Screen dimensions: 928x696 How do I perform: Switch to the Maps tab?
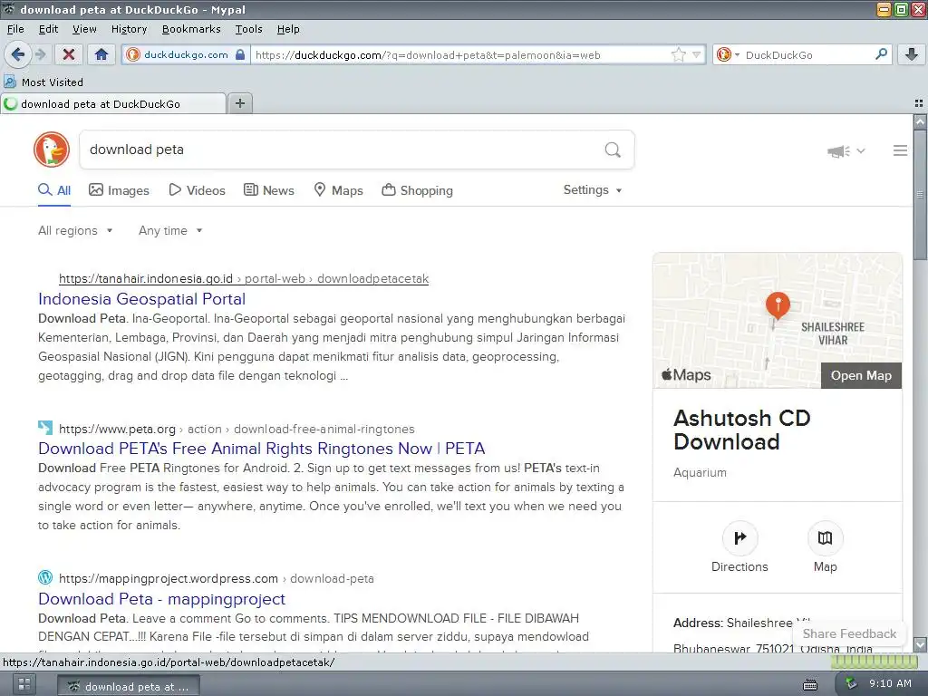click(338, 190)
